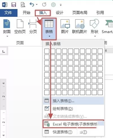The image size is (113, 138).
Task: Click the 插入表格 menu item icon
Action: click(x=47, y=101)
